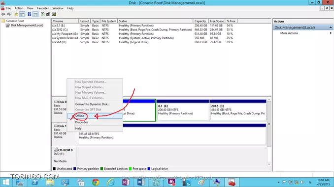Click the Back arrow in the toolbar
Image resolution: width=334 pixels, height=187 pixels.
pyautogui.click(x=3, y=14)
